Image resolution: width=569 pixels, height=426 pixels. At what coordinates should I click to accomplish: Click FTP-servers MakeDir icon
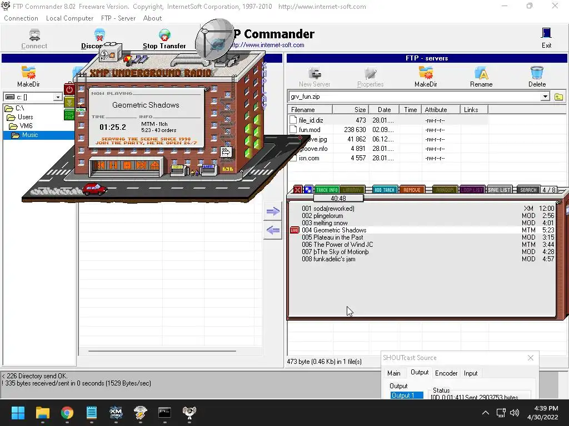[x=426, y=73]
